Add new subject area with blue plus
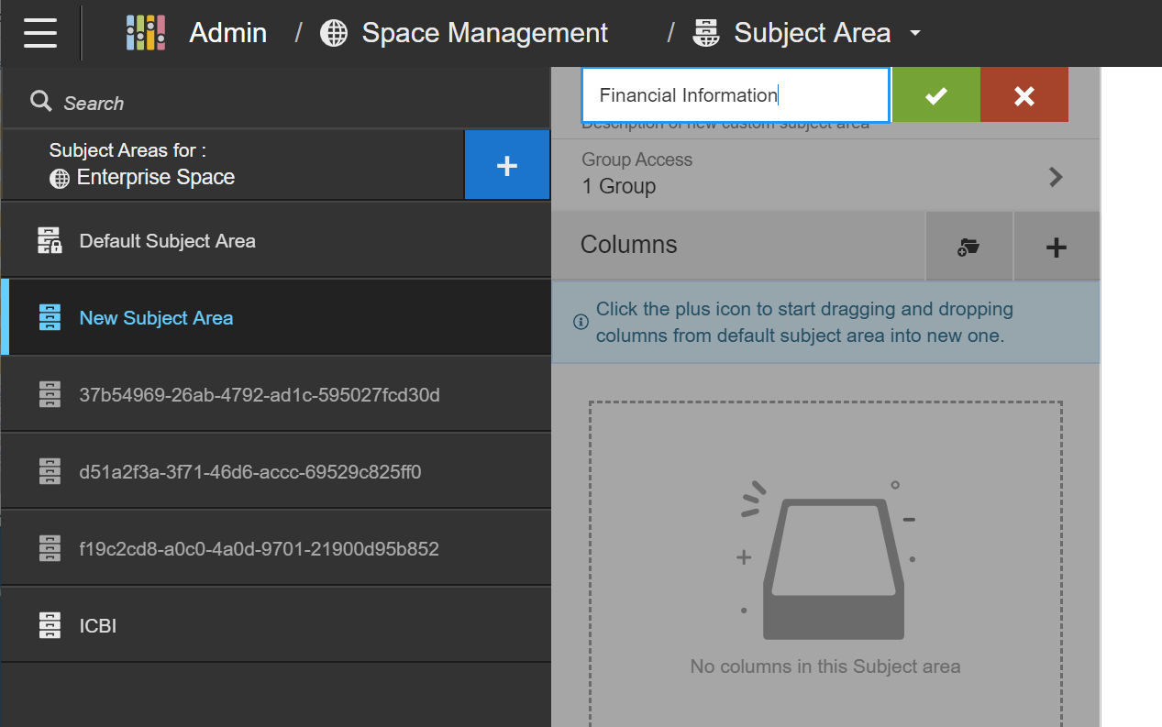1162x727 pixels. pyautogui.click(x=506, y=165)
